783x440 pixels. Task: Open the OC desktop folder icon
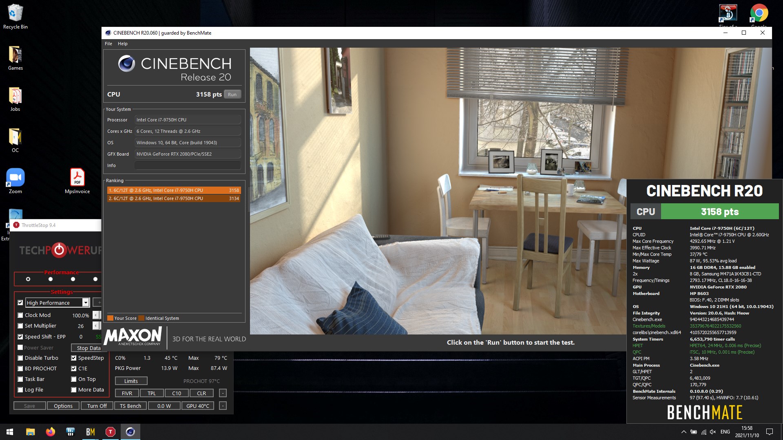pyautogui.click(x=15, y=140)
